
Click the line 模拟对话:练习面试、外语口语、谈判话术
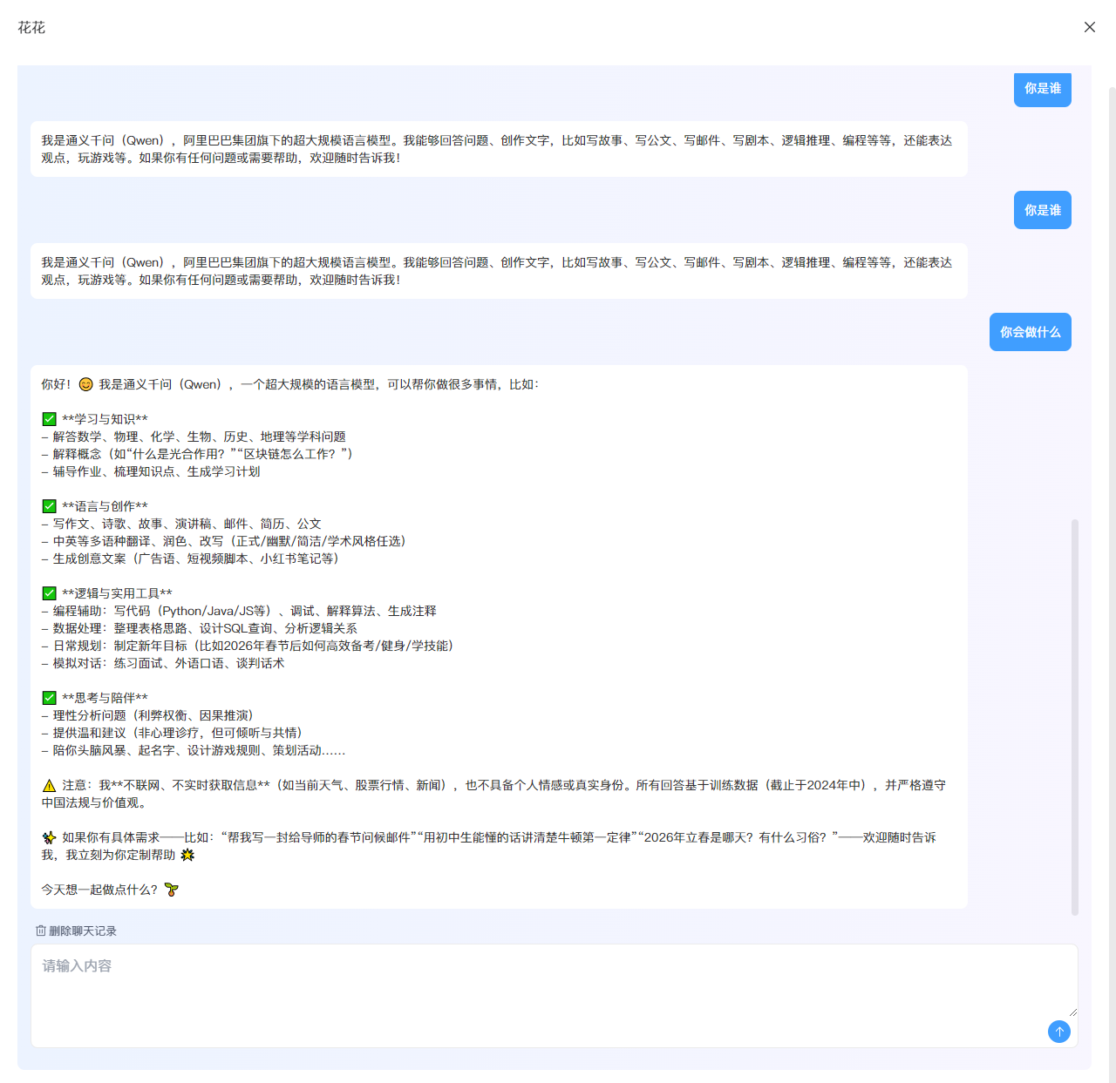pyautogui.click(x=163, y=663)
